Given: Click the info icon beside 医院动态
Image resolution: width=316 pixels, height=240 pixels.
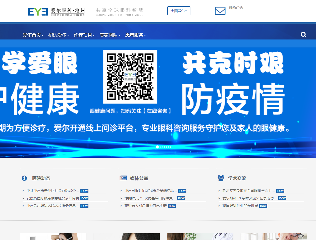Looking at the screenshot, I should coord(24,178).
